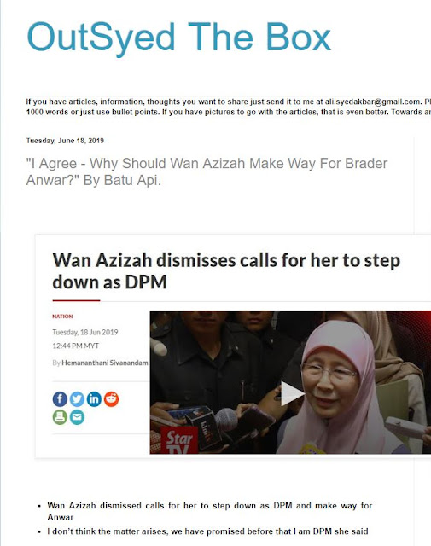Share article via Twitter icon
The width and height of the screenshot is (431, 546).
[77, 399]
